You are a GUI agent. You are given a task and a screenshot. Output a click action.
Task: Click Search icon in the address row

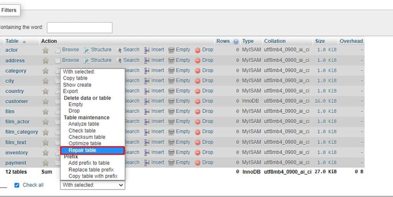[x=119, y=60]
